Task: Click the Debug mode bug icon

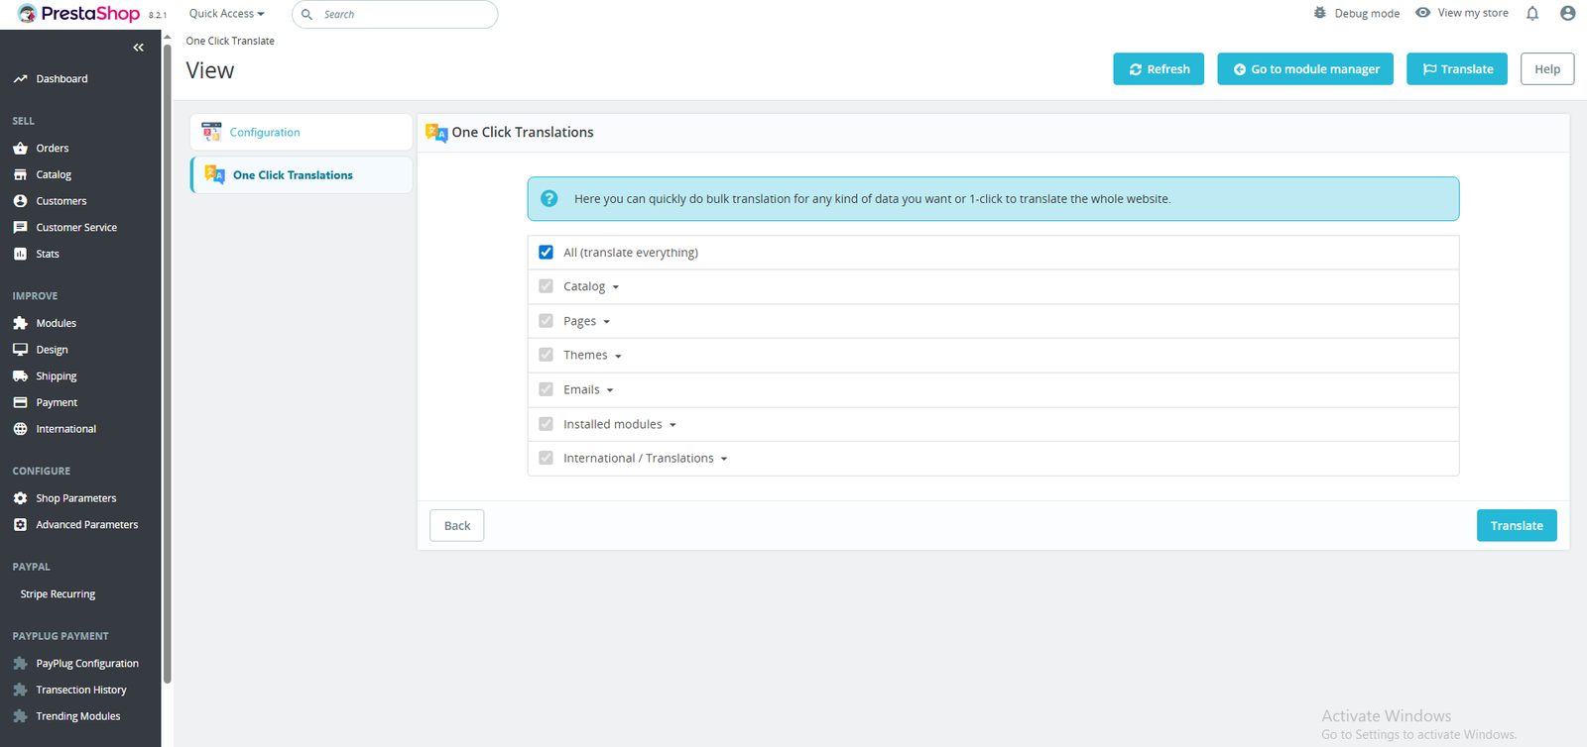Action: (x=1319, y=13)
